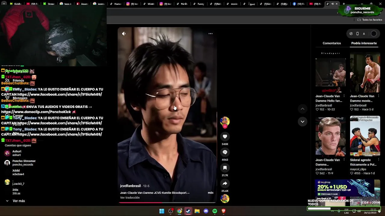Open Xddd account in sidebar
The image size is (385, 216).
[x=14, y=172]
